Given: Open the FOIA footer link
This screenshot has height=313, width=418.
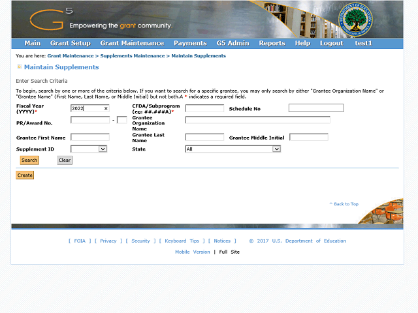Looking at the screenshot, I should tap(80, 241).
